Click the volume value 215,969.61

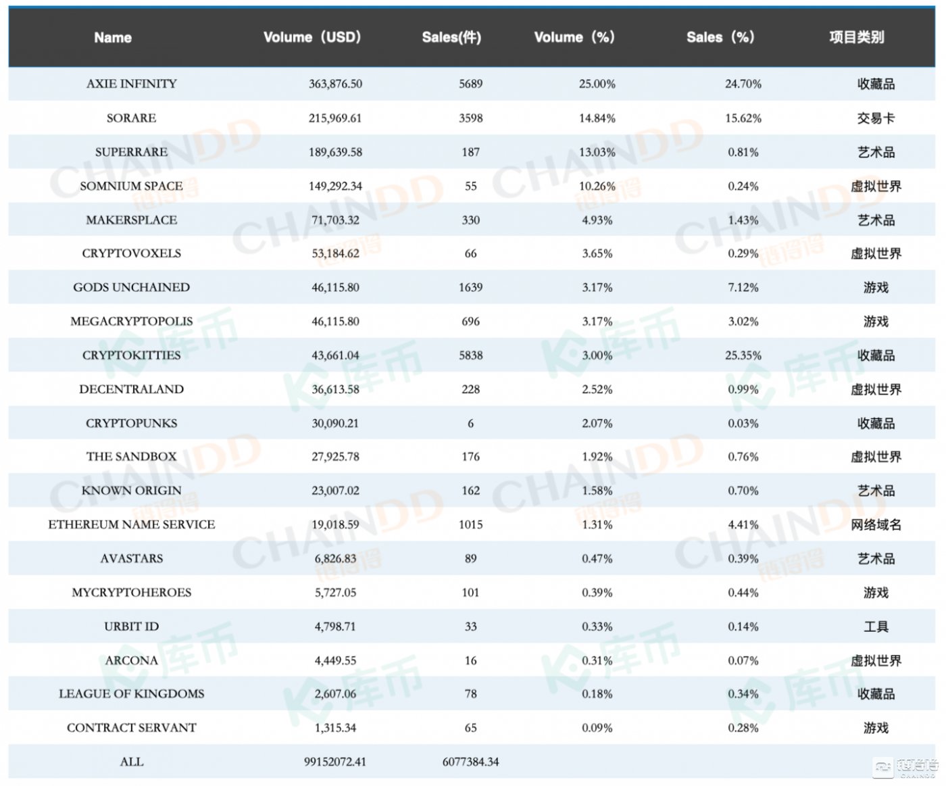click(x=335, y=118)
